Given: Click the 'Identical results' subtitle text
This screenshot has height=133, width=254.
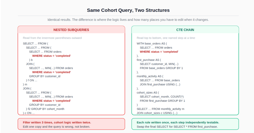Looking at the screenshot, I should pyautogui.click(x=128, y=20).
